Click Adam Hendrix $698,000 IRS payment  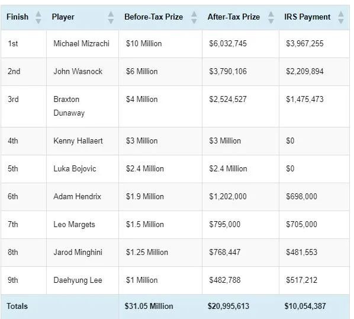click(x=301, y=196)
